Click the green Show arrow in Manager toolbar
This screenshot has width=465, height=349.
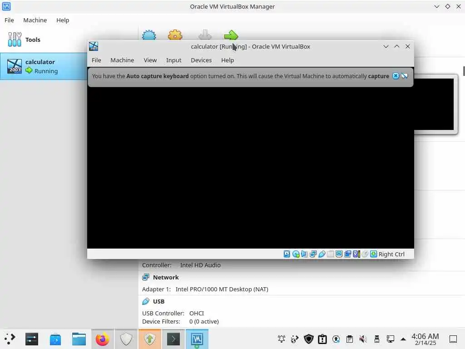point(231,35)
